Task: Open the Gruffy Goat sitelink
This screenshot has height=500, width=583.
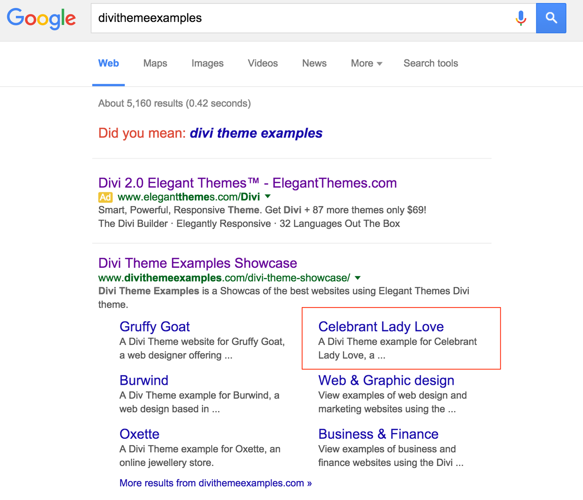Action: click(x=154, y=327)
